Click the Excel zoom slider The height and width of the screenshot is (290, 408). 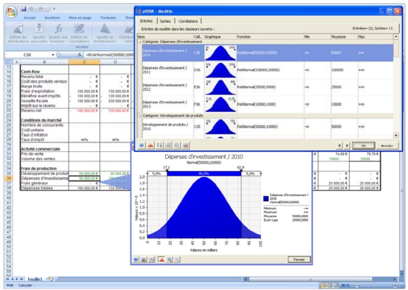[x=374, y=284]
